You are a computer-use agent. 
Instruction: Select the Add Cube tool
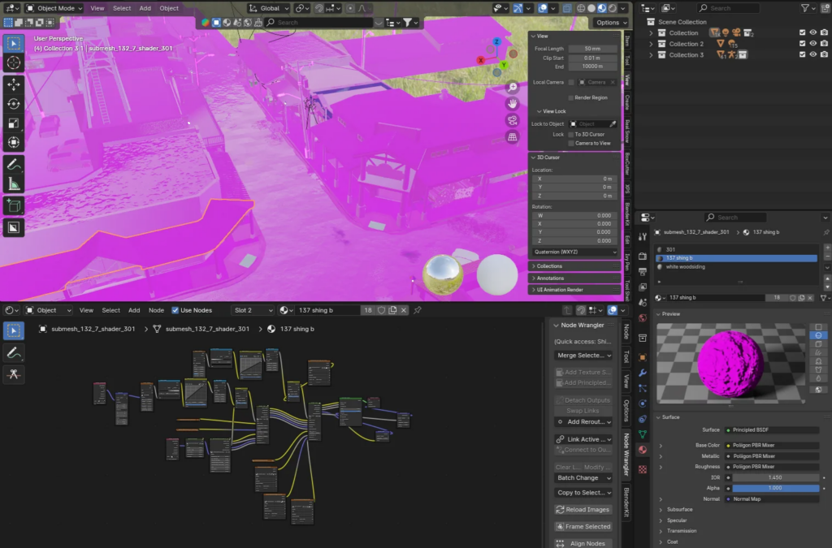[14, 206]
